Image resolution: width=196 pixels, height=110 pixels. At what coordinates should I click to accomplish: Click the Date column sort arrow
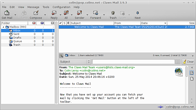tap(165, 23)
